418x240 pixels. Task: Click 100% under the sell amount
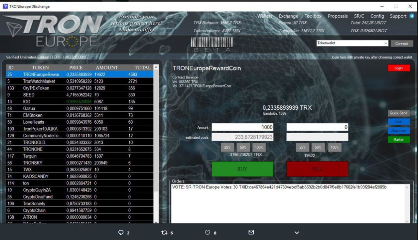[335, 147]
